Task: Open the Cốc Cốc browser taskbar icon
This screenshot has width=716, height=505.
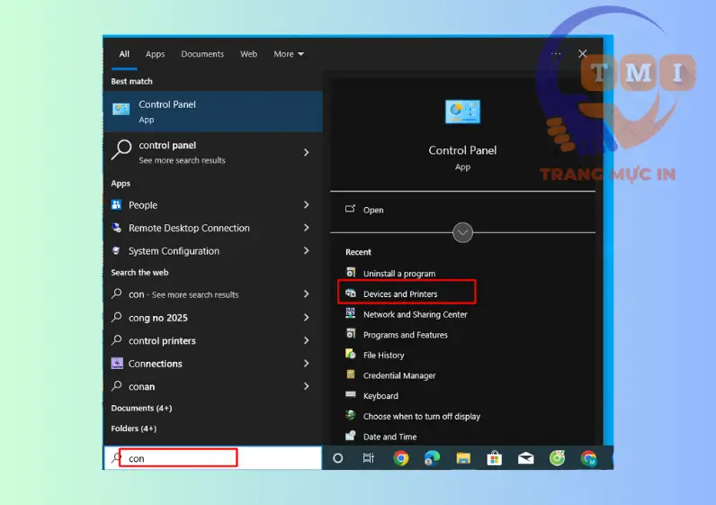Action: tap(557, 458)
